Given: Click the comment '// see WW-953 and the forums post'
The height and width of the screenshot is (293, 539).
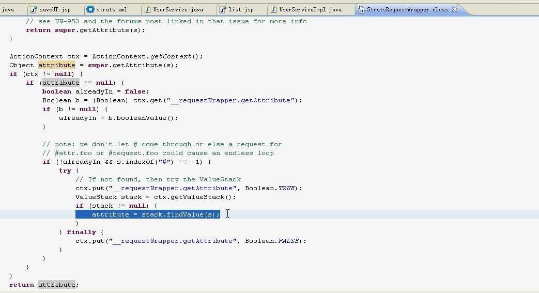Looking at the screenshot, I should tap(166, 21).
